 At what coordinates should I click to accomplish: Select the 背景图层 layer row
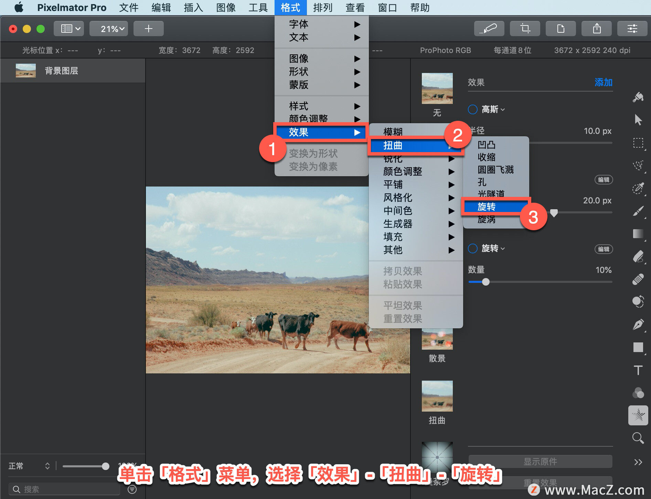(73, 71)
